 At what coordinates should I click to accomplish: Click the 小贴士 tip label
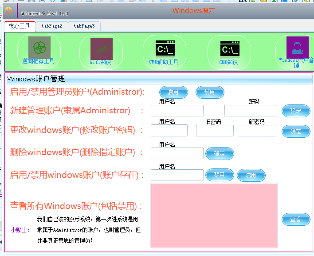coord(20,230)
